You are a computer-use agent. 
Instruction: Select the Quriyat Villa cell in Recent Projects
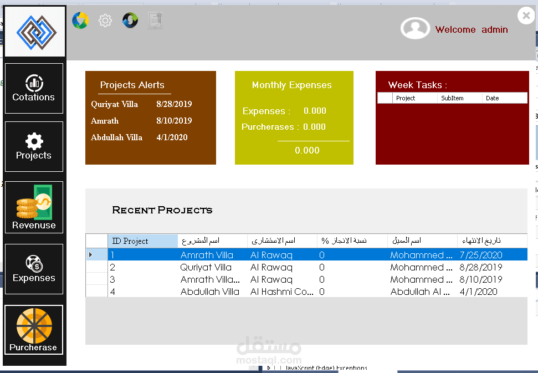click(212, 267)
